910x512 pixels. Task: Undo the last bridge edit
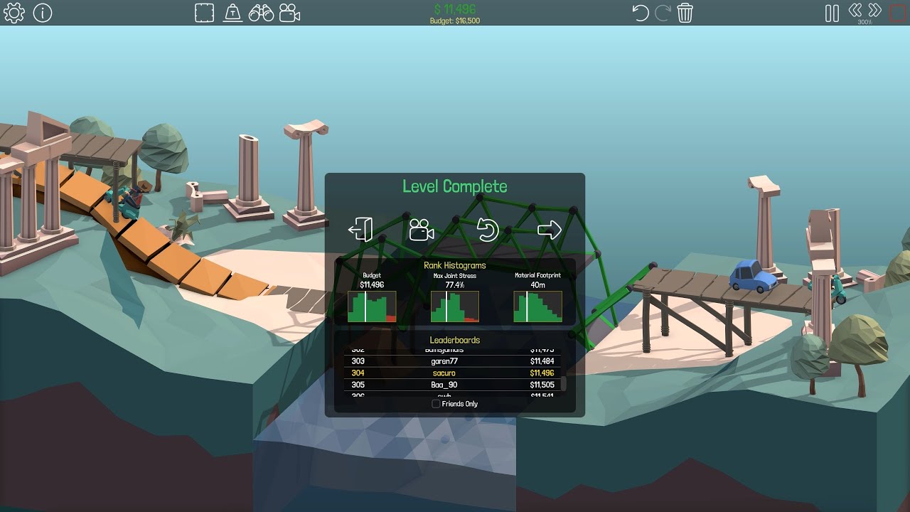pyautogui.click(x=641, y=13)
